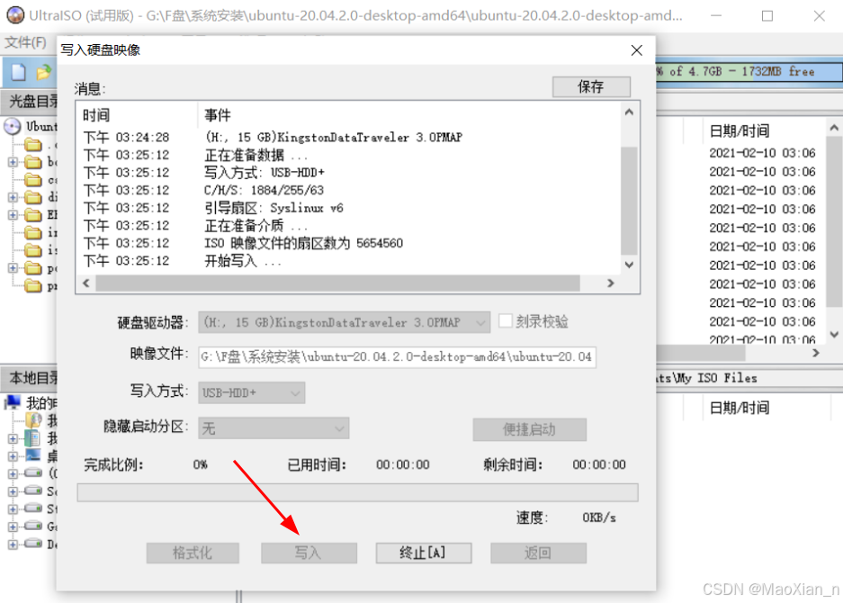The width and height of the screenshot is (843, 603).
Task: Click the 格式化 button
Action: 193,553
